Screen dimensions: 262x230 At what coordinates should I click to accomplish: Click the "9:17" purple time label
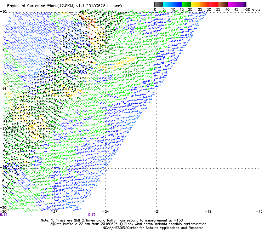(92, 215)
